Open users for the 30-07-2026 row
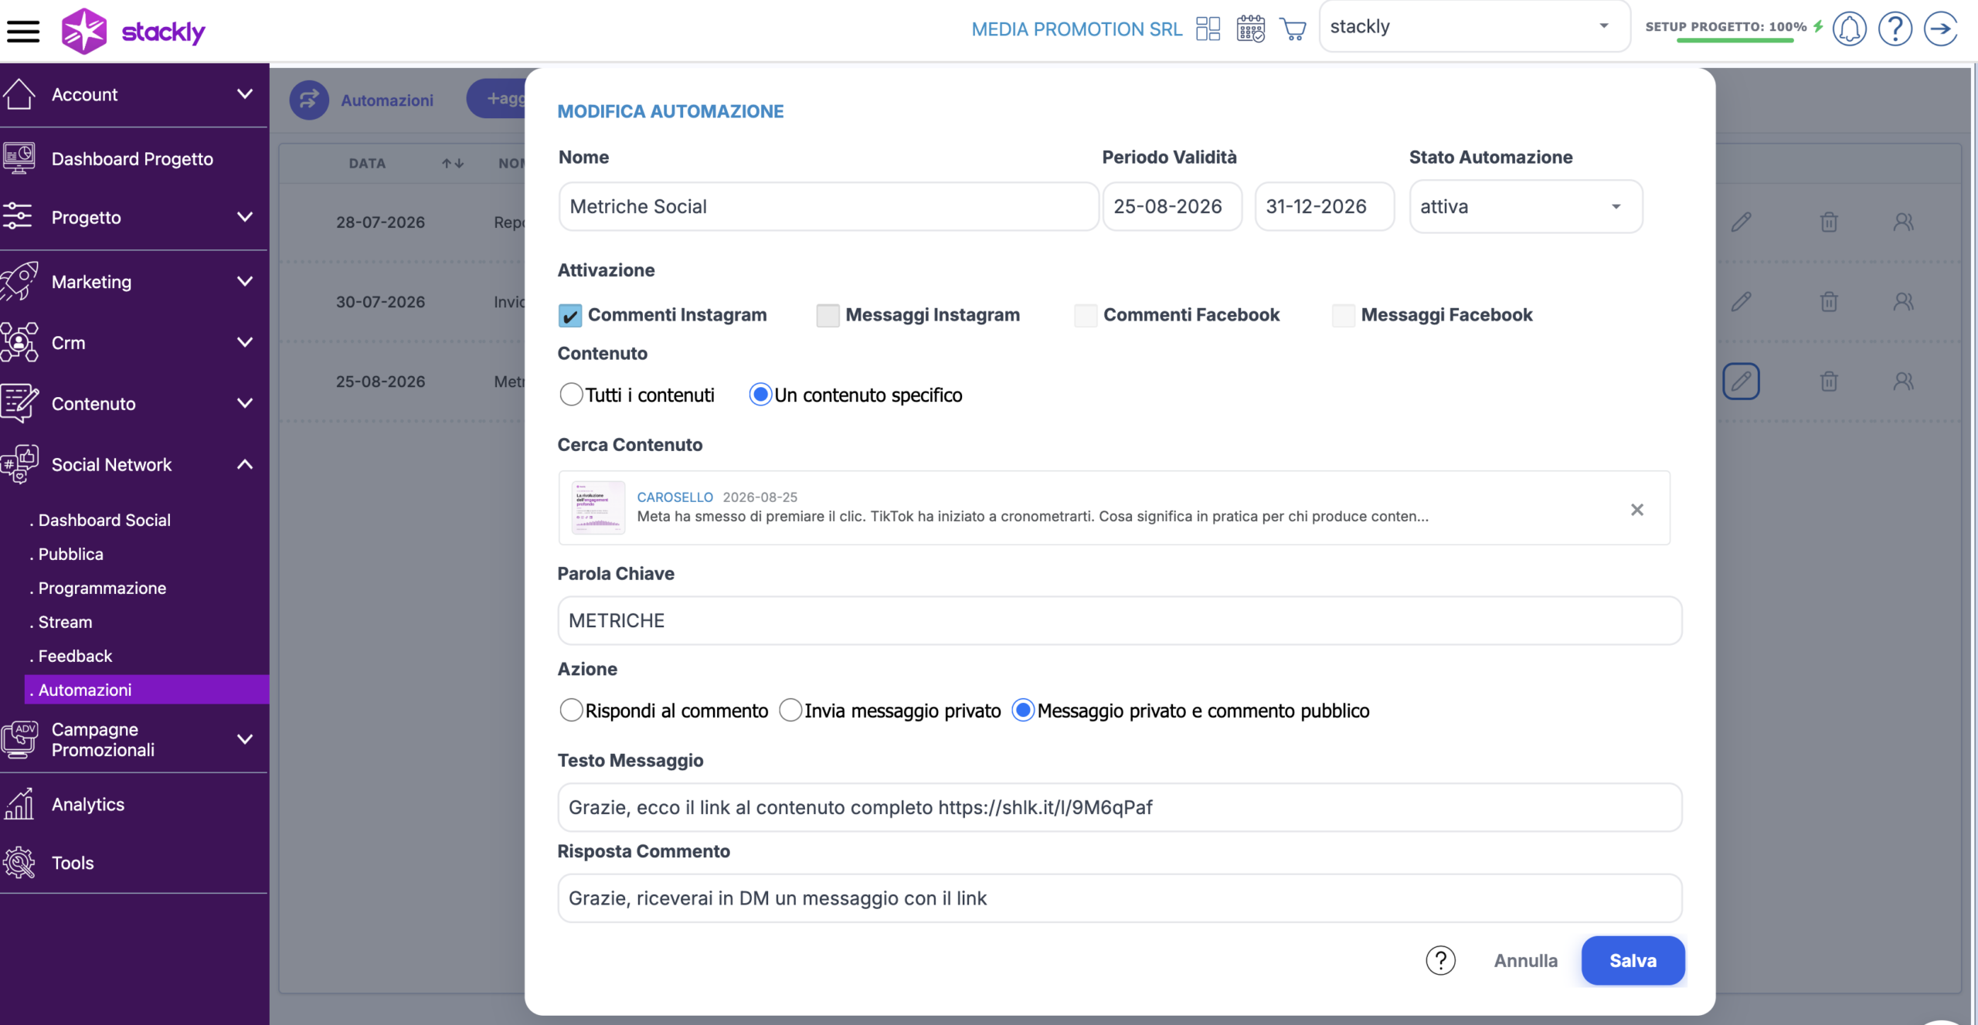1978x1025 pixels. (x=1903, y=302)
